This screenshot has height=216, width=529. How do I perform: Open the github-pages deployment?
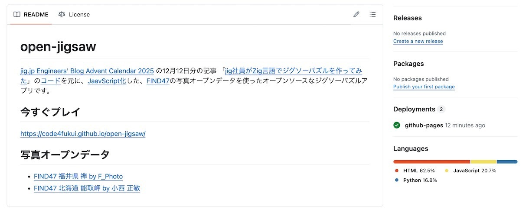coord(424,125)
